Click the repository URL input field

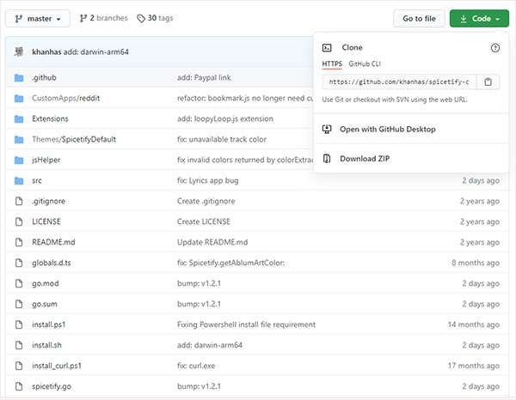[x=399, y=82]
